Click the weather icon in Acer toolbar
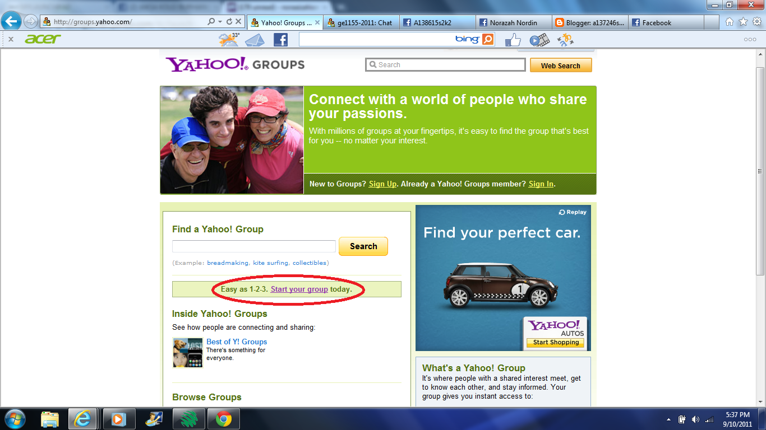 click(229, 39)
